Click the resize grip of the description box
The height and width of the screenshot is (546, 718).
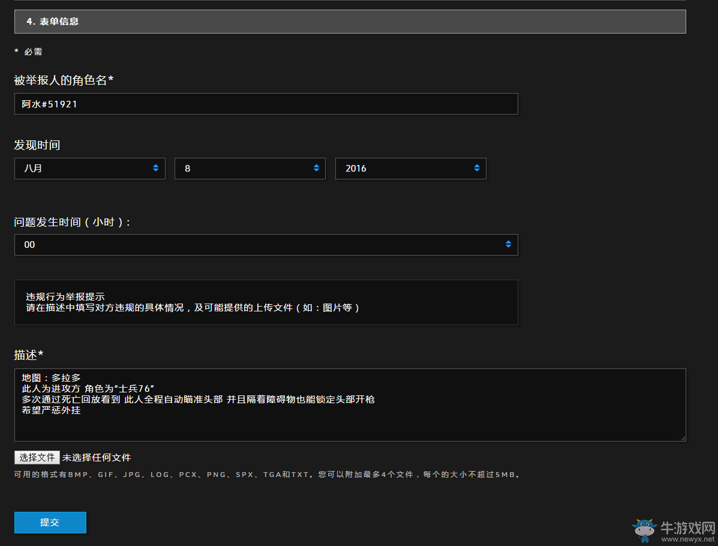(683, 438)
